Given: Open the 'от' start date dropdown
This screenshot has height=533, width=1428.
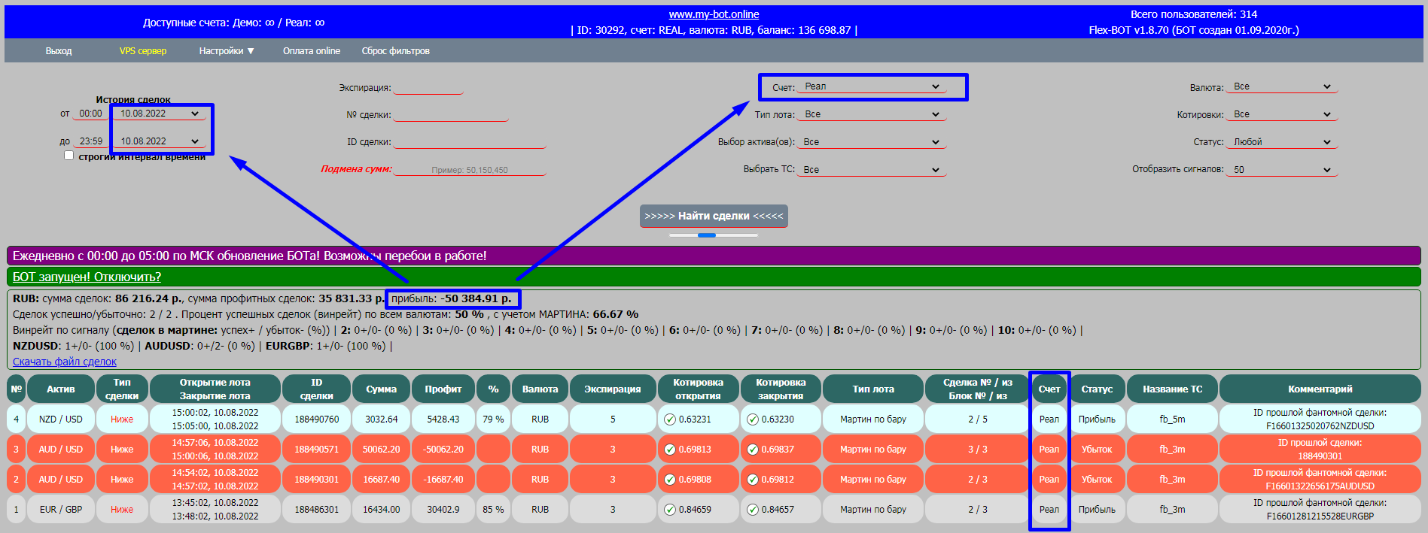Looking at the screenshot, I should click(x=160, y=114).
